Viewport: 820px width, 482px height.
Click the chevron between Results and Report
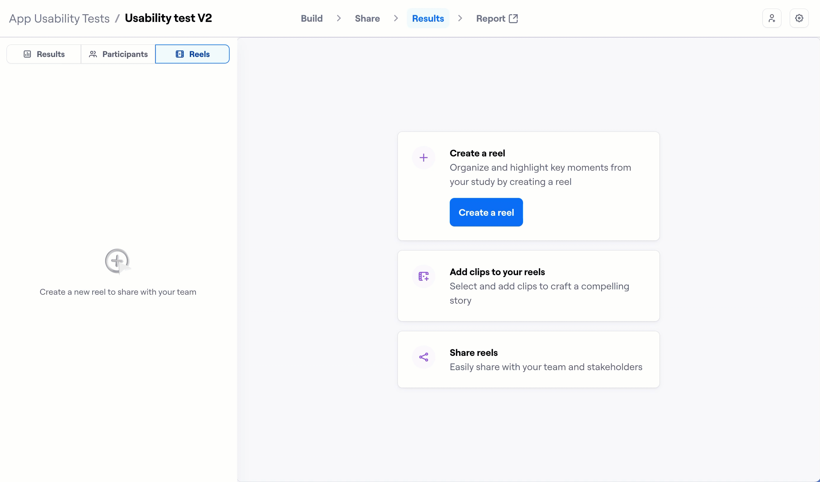point(460,18)
